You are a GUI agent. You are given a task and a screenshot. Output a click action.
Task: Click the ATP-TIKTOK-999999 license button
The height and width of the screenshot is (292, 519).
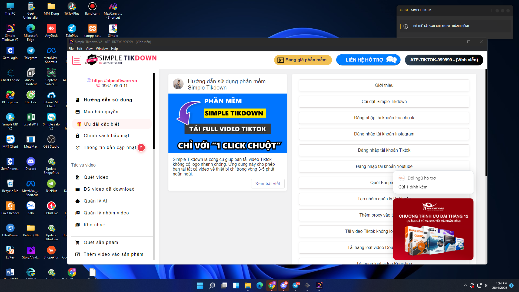click(444, 60)
